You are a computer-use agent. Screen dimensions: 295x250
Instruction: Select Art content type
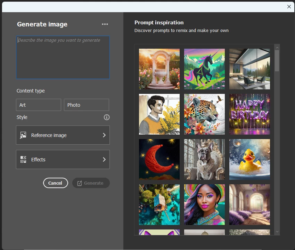(39, 105)
